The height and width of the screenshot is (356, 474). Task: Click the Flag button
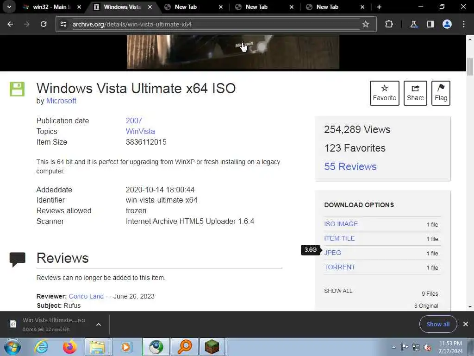pos(441,93)
